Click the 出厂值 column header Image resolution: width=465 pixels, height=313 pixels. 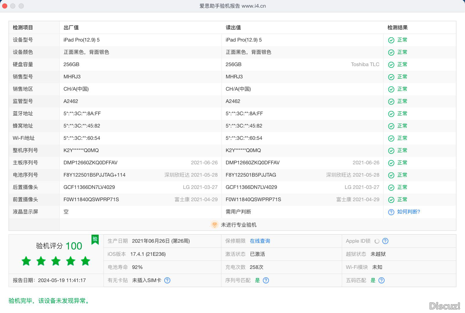71,28
